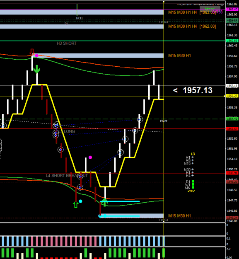239x259 pixels.
Task: Click the 'Pivot' label
Action: click(x=164, y=121)
